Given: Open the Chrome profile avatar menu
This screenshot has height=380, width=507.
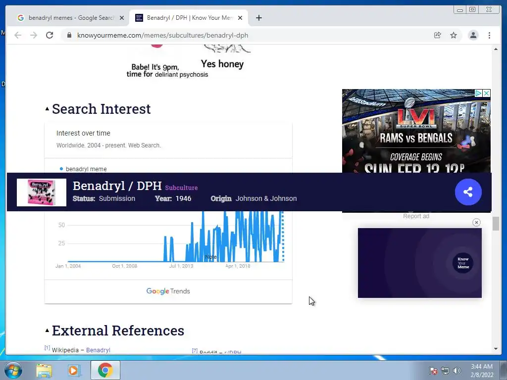Looking at the screenshot, I should click(x=473, y=35).
